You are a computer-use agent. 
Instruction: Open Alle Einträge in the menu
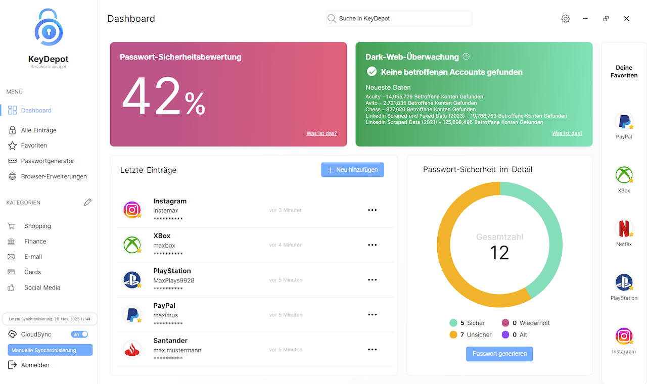coord(38,130)
